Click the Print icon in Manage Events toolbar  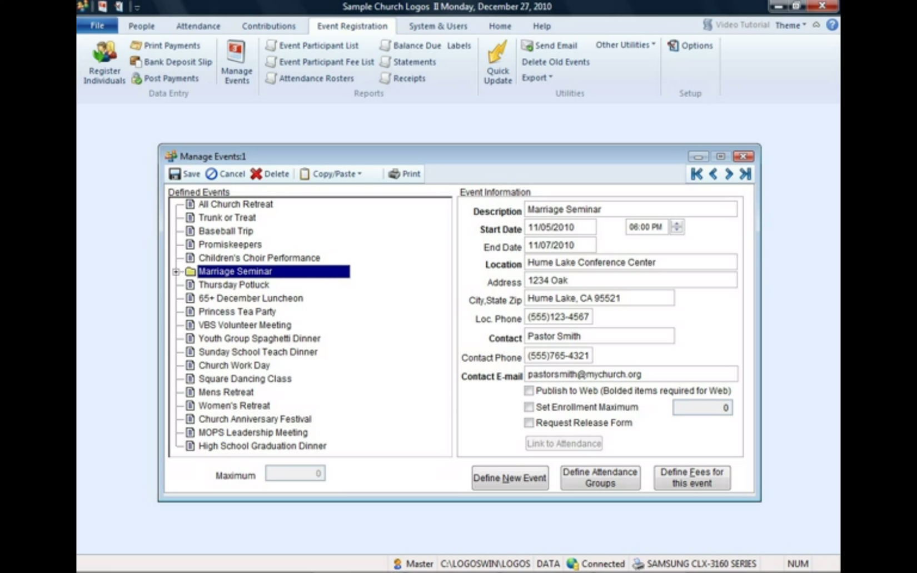(x=404, y=173)
